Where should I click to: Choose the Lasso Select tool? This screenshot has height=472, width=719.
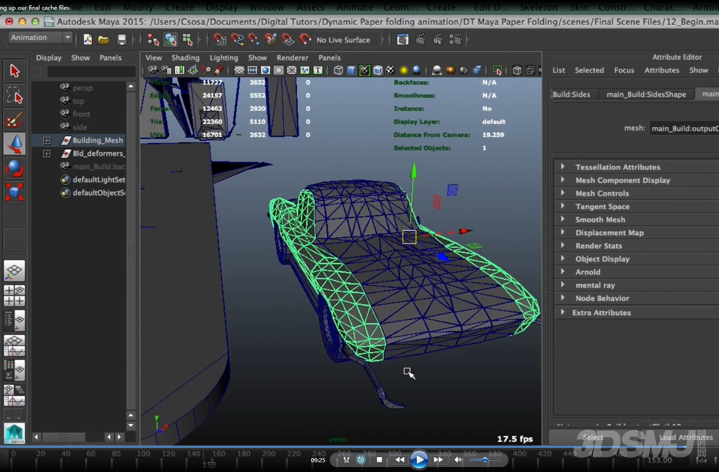(x=14, y=96)
